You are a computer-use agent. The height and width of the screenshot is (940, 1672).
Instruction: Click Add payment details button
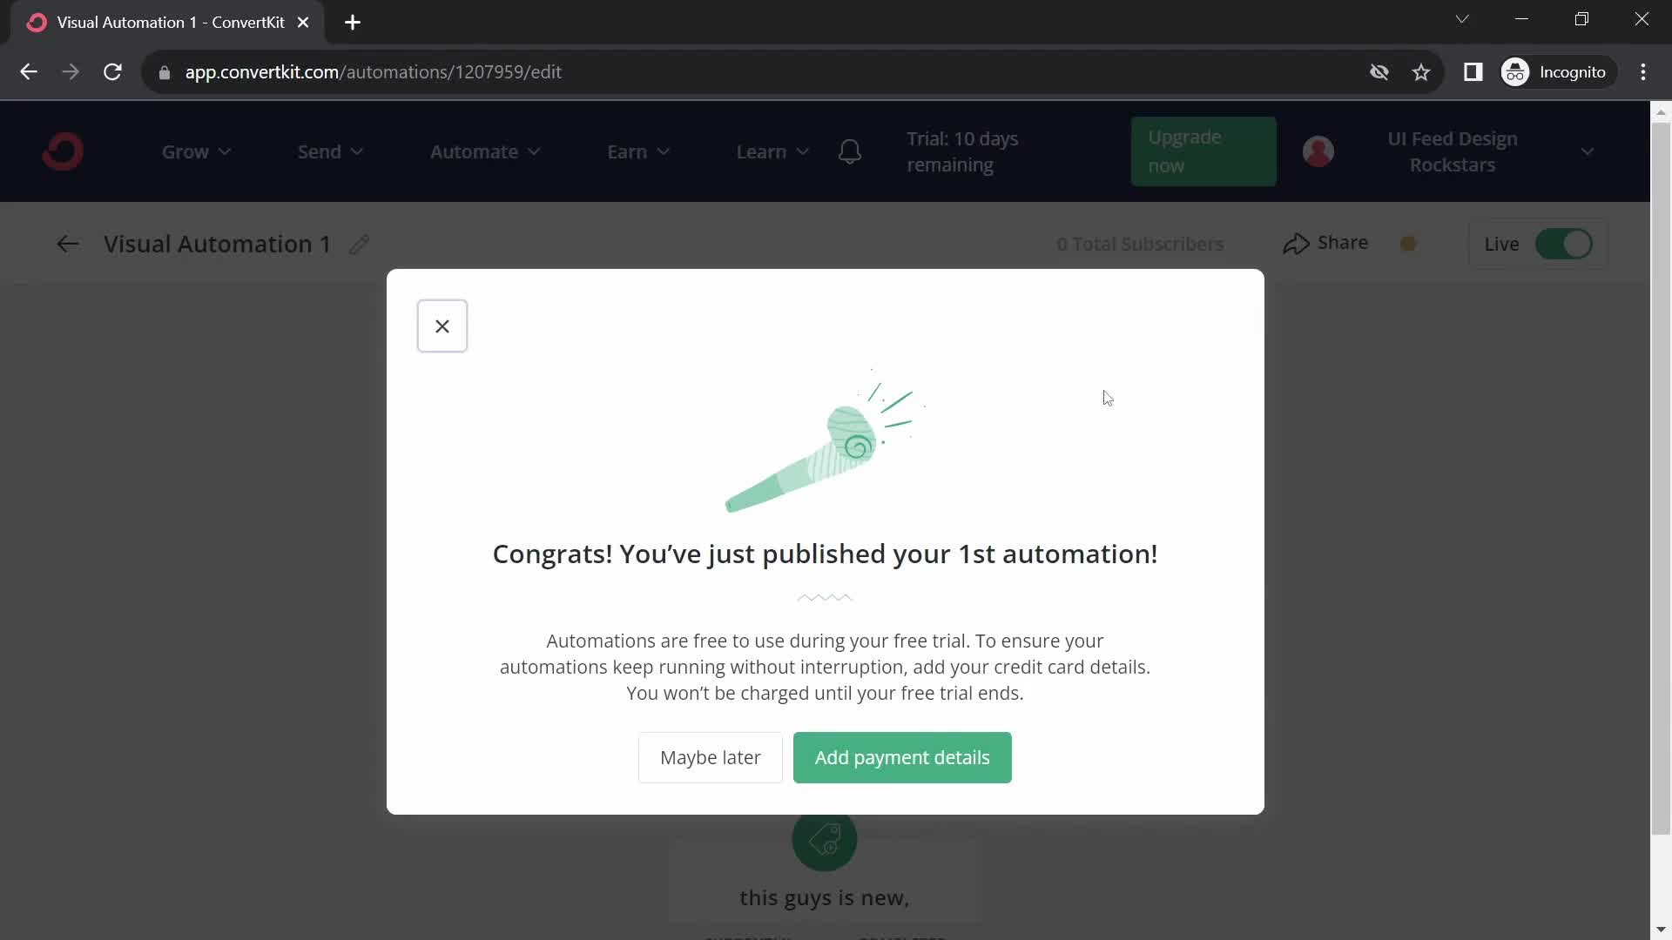902,757
